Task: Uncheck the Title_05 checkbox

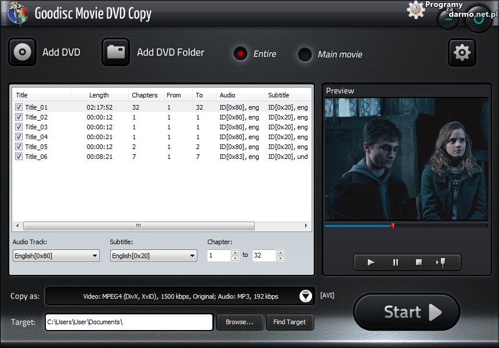Action: [19, 147]
